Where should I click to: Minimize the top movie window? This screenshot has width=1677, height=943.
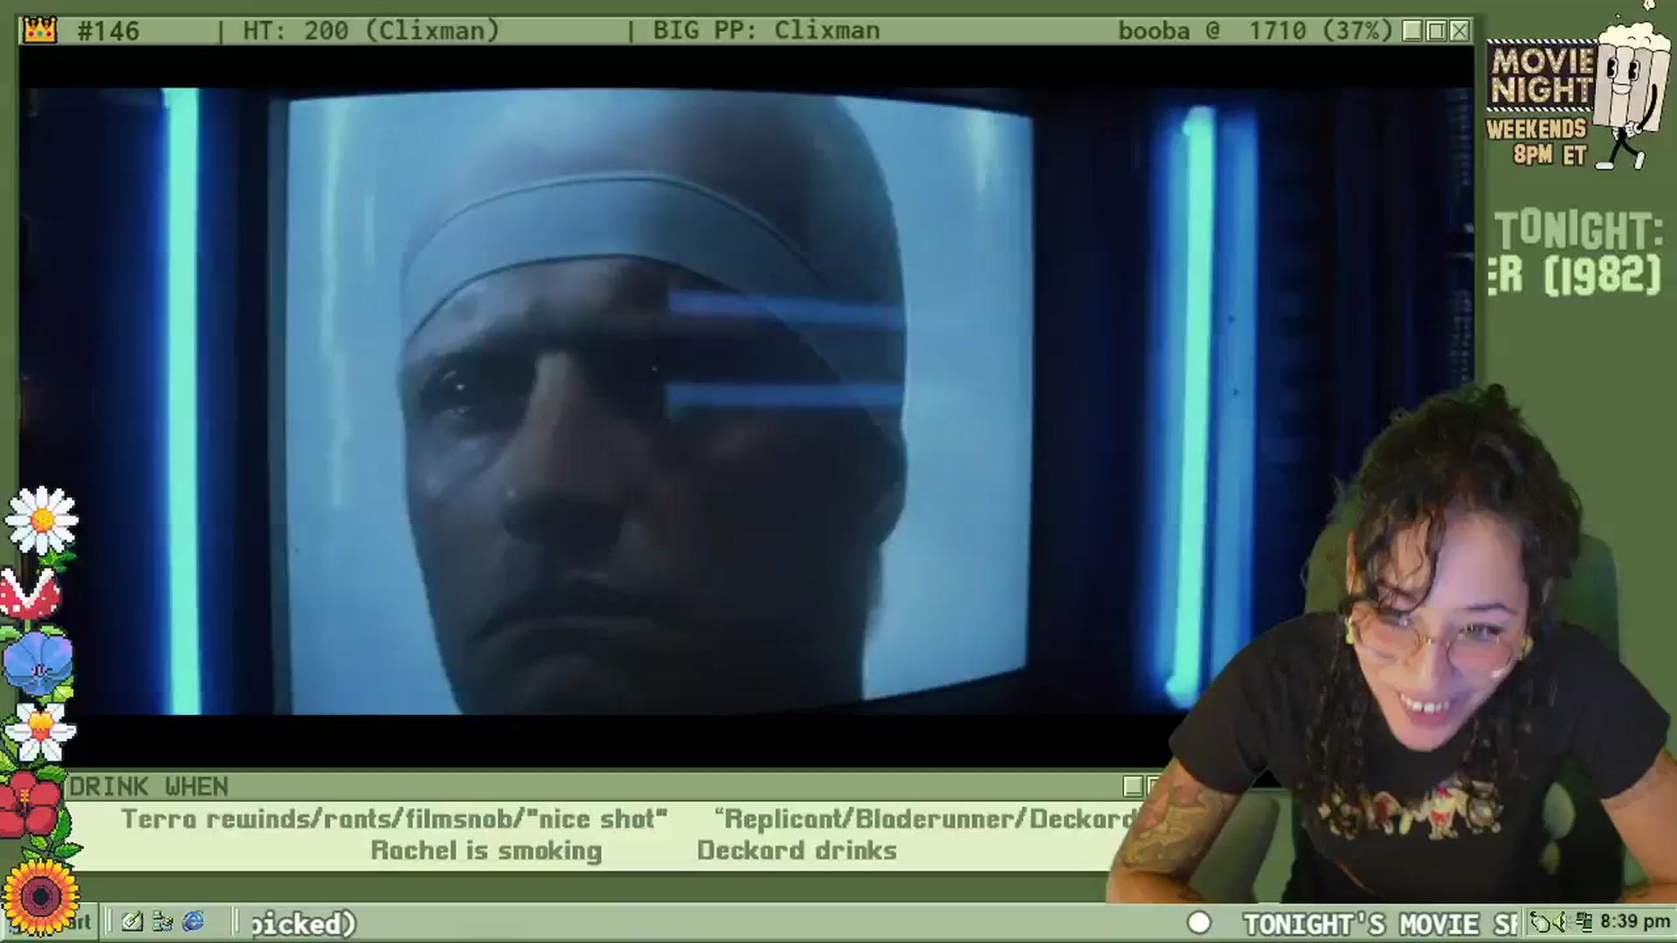(1412, 31)
